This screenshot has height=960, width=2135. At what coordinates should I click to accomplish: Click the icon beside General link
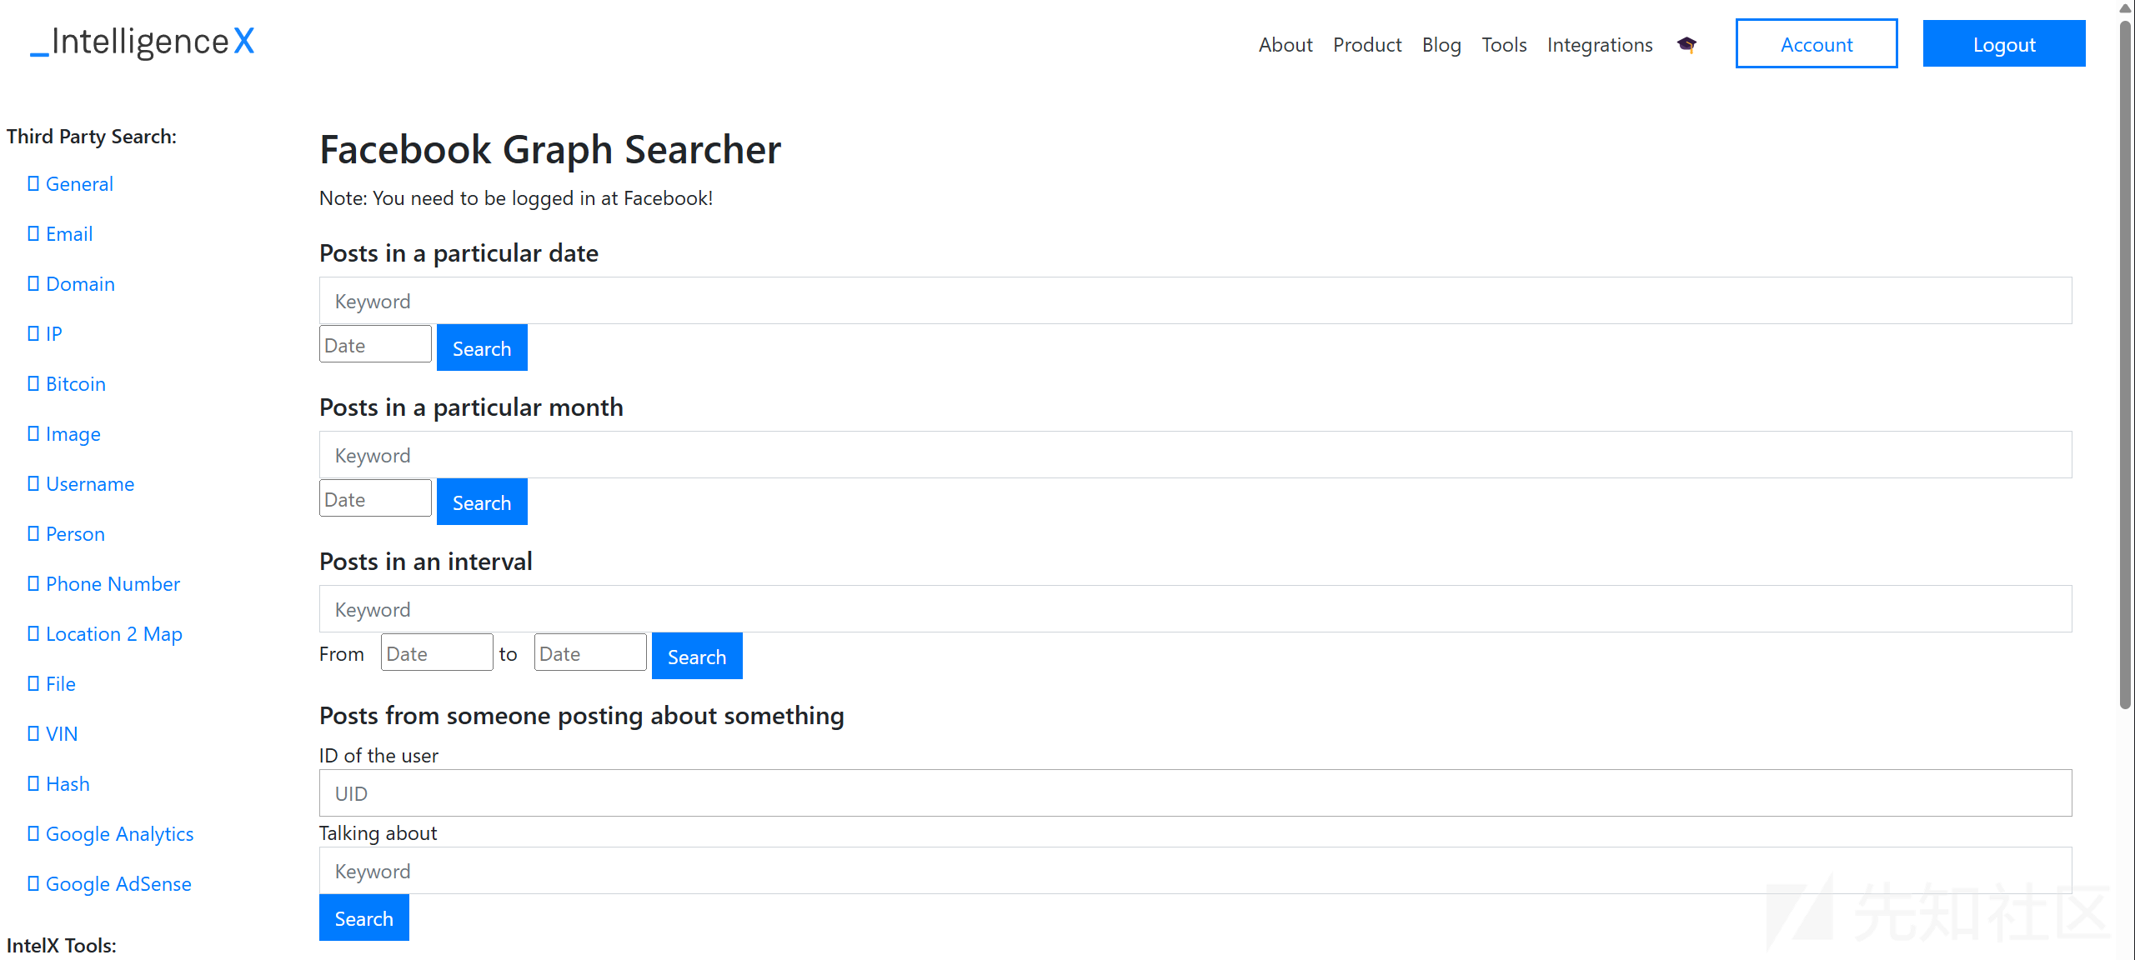(x=33, y=183)
